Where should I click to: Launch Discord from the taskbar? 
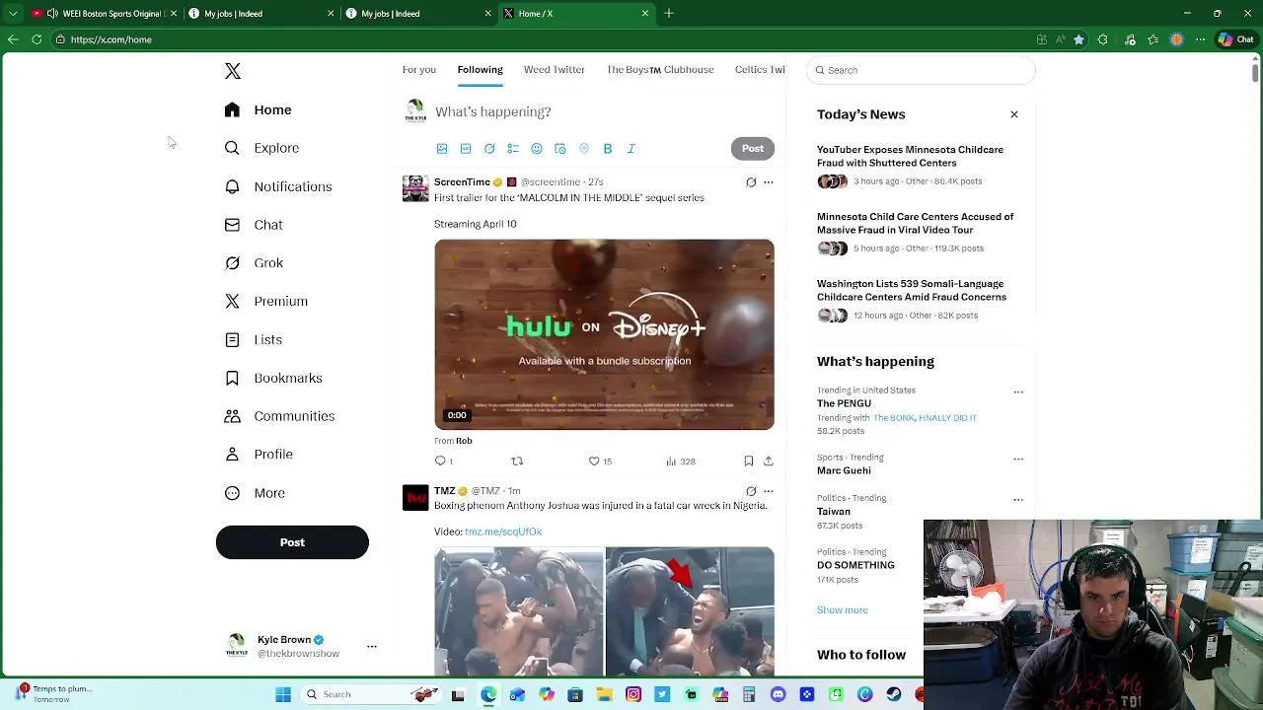(779, 694)
